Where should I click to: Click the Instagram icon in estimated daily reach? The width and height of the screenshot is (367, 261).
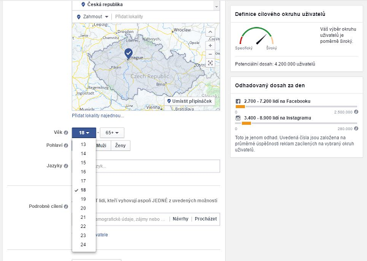pyautogui.click(x=238, y=118)
